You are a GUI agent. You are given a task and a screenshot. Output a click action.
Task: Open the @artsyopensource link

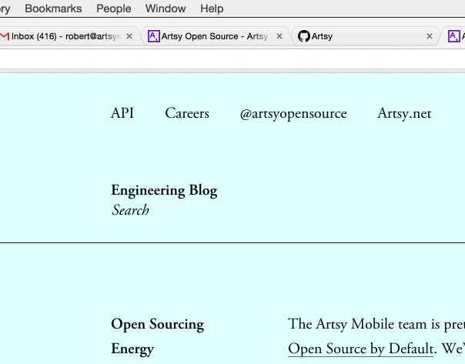[293, 114]
